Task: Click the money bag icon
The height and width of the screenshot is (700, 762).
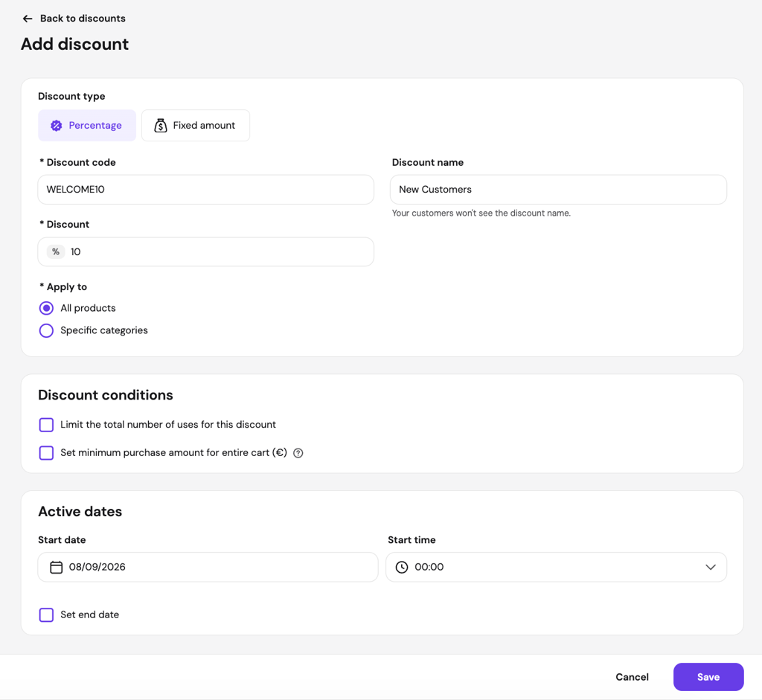Action: tap(161, 125)
